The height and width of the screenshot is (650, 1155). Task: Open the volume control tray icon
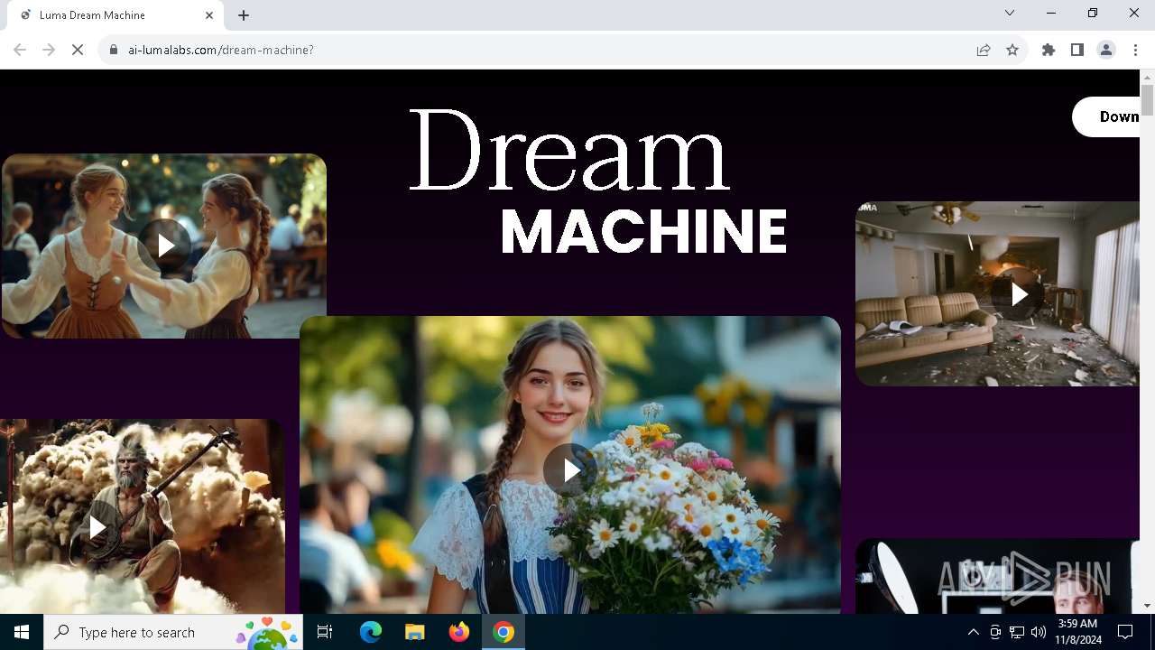(x=1039, y=632)
